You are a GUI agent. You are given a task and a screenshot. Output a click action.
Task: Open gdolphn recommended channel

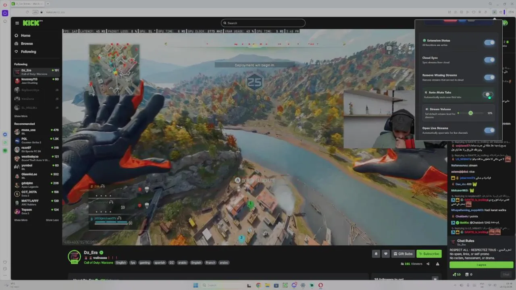(x=37, y=184)
